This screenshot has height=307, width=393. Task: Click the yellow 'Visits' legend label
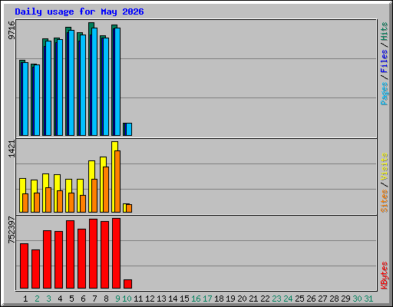click(385, 167)
